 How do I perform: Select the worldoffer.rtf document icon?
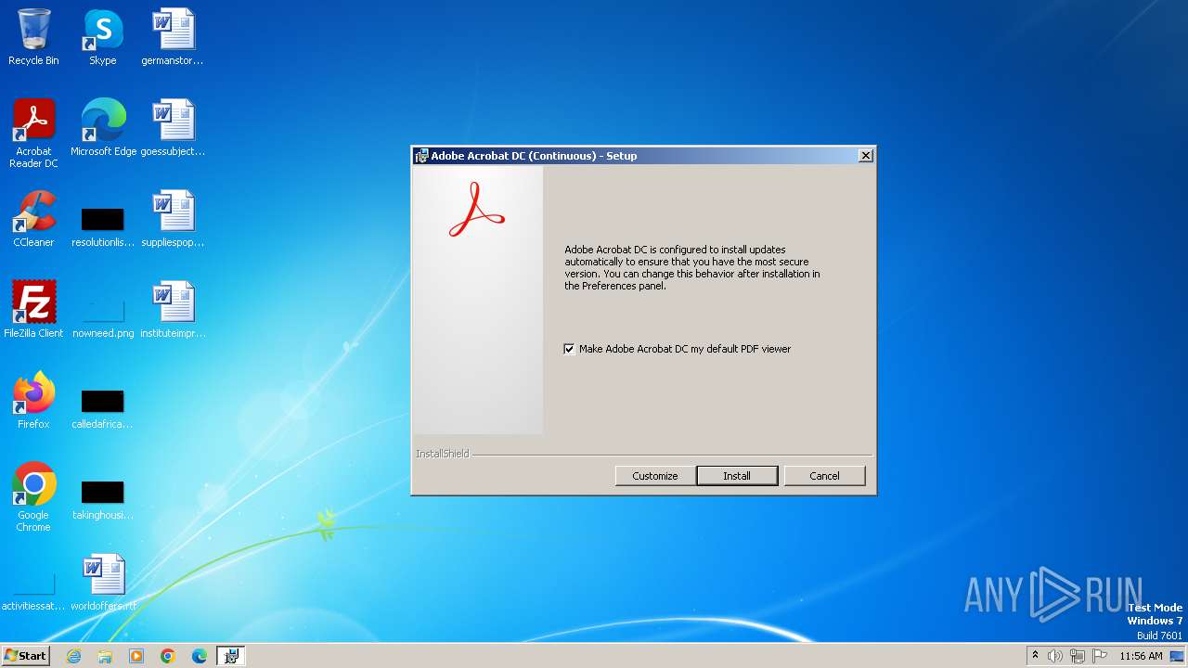pyautogui.click(x=103, y=583)
